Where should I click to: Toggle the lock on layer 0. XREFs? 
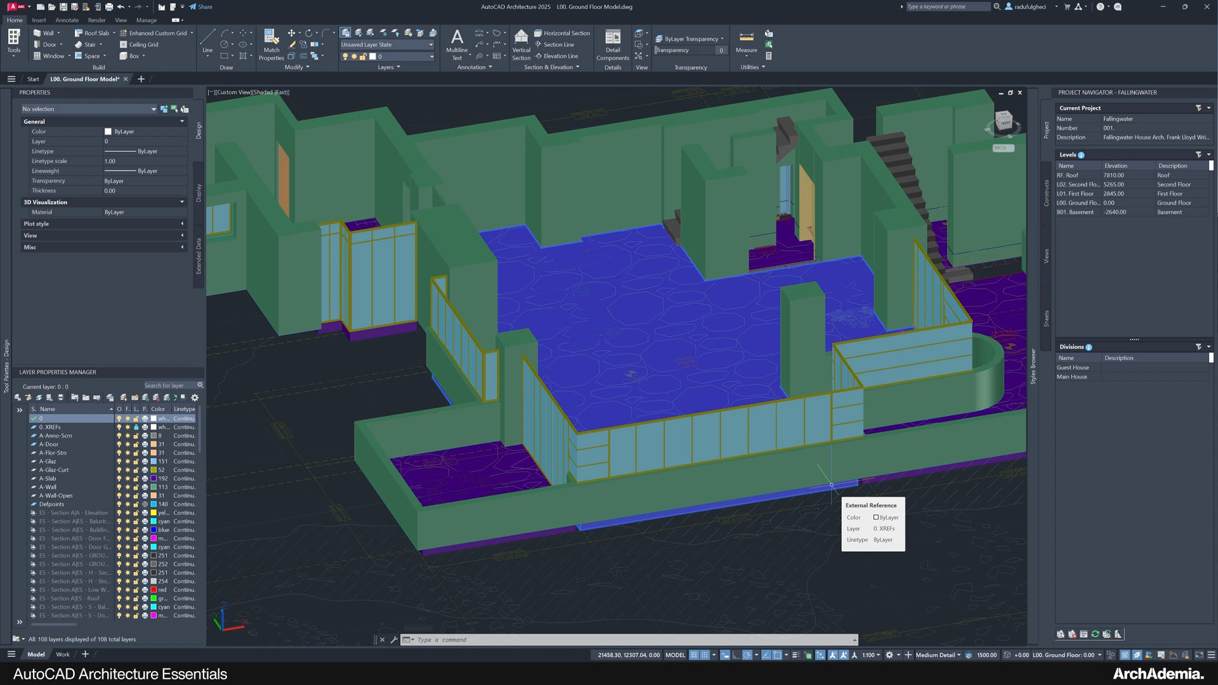136,427
